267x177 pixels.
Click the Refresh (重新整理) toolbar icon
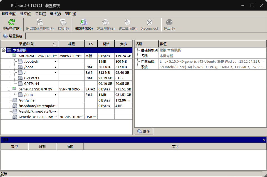(x=11, y=22)
